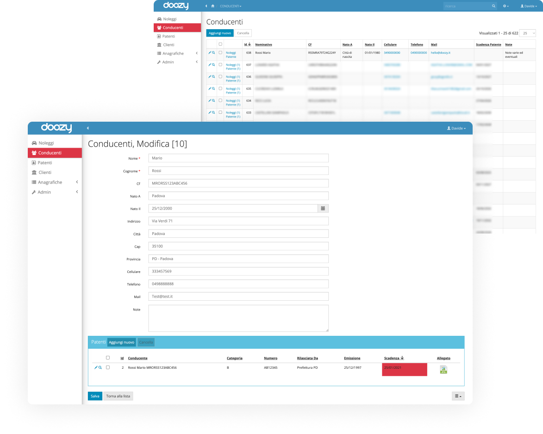Click the back arrow in the Conducenti list window header
Image resolution: width=543 pixels, height=434 pixels.
tap(206, 6)
